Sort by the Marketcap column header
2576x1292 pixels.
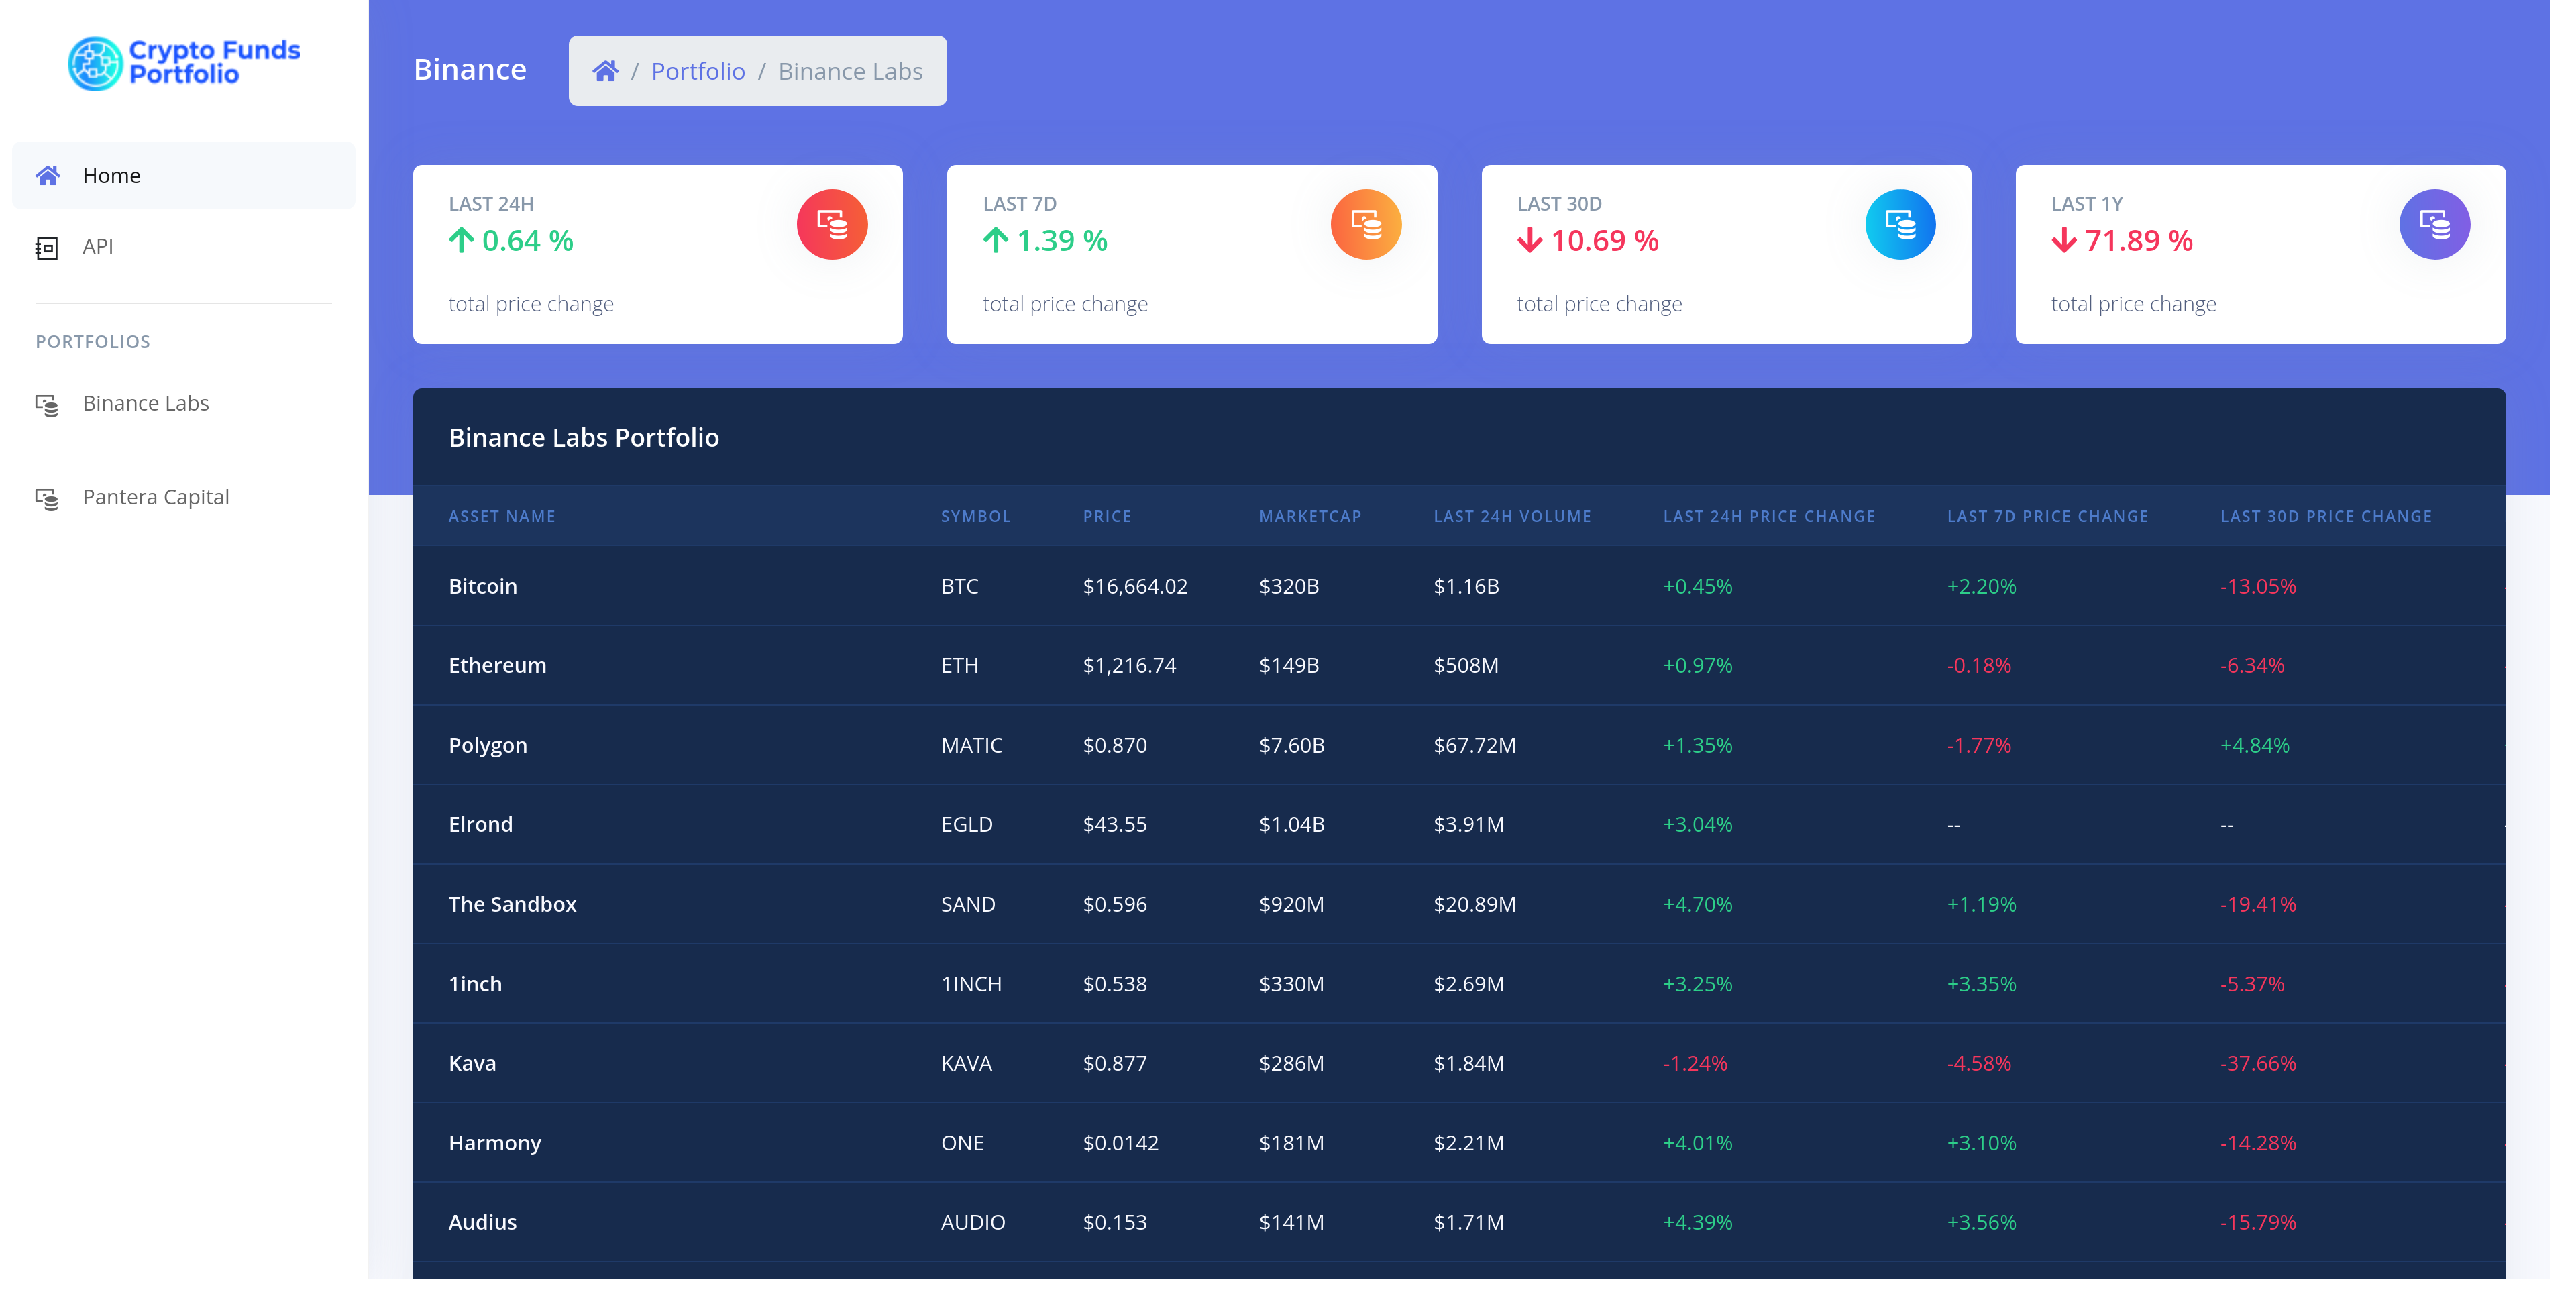click(1309, 516)
